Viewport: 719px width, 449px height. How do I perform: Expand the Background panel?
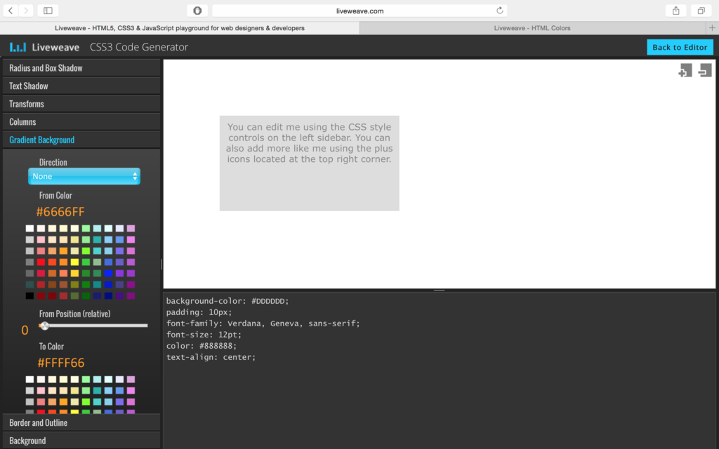27,441
